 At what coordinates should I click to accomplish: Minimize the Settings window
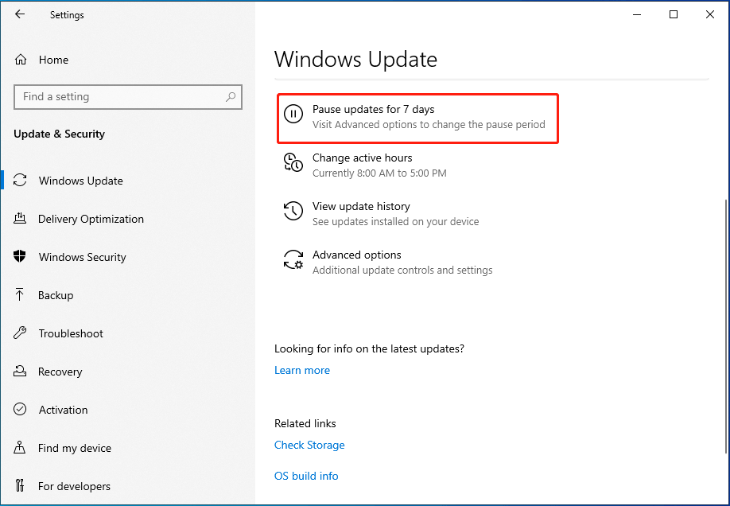(637, 14)
